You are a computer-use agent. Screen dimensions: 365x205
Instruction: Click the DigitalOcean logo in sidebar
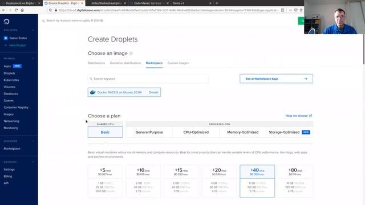pos(6,22)
